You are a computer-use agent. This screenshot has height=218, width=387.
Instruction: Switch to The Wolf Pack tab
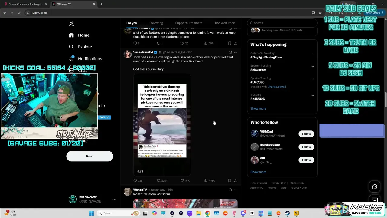[225, 23]
